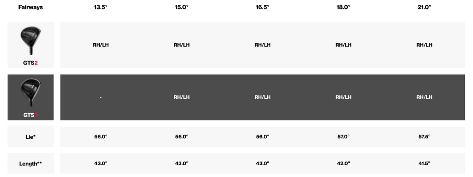
Task: Click the 21.0° loft column header
Action: coord(424,7)
